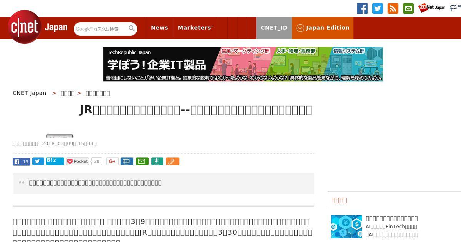Click the article headline starting with JR
Image resolution: width=461 pixels, height=242 pixels.
pos(196,110)
